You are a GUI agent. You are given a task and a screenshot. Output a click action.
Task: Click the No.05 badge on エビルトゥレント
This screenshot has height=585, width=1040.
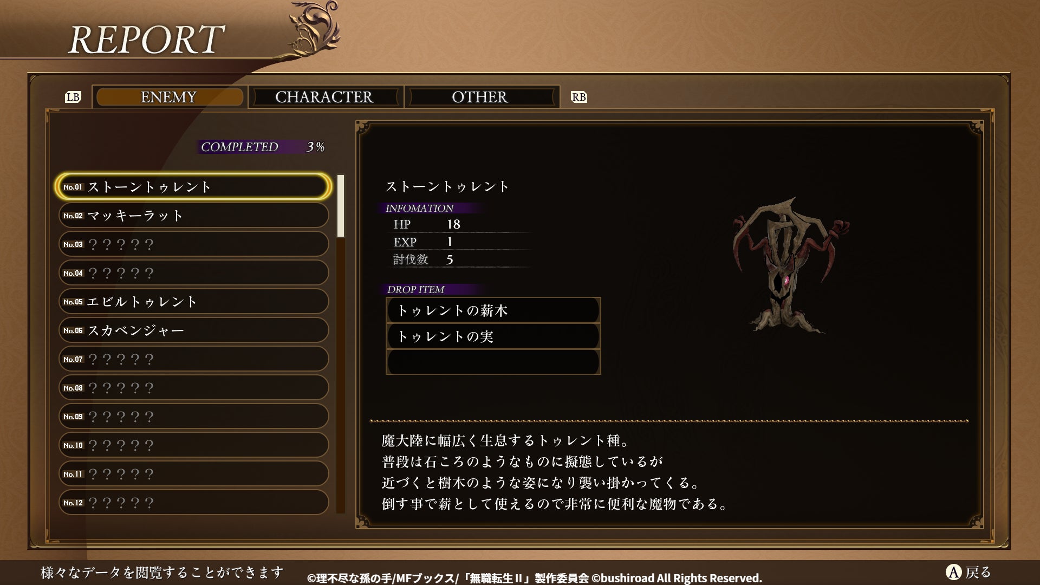click(x=73, y=302)
